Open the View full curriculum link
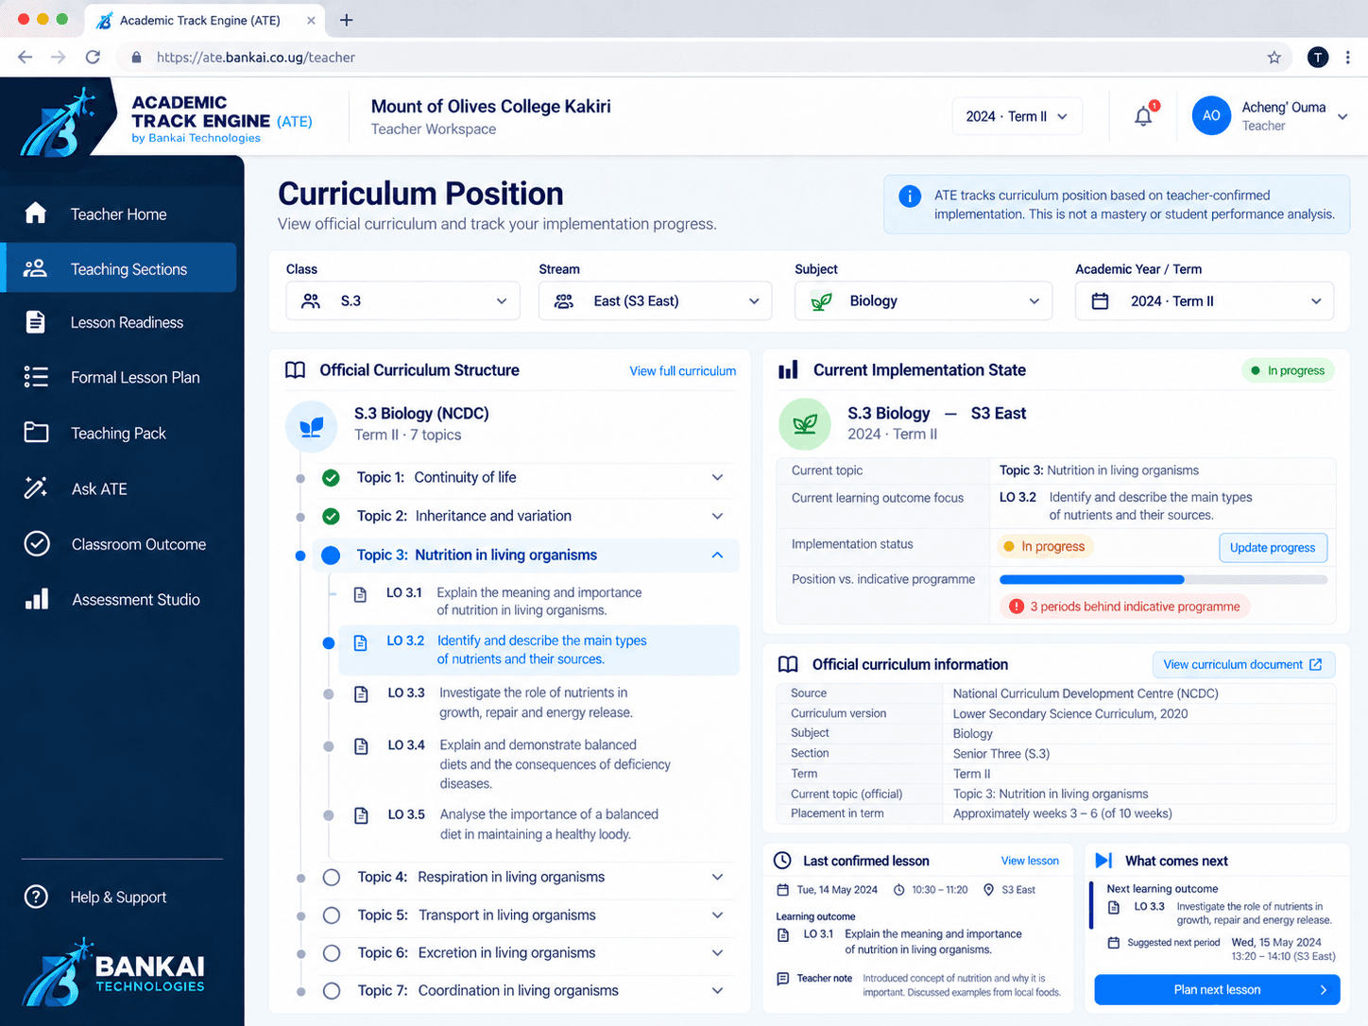Screen dimensions: 1368x1026 click(683, 371)
